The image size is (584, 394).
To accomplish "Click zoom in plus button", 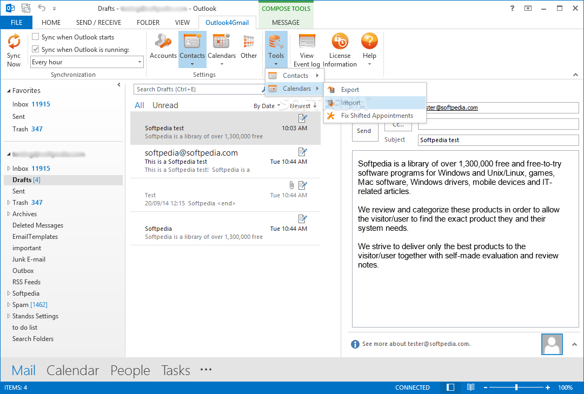I will pos(547,388).
